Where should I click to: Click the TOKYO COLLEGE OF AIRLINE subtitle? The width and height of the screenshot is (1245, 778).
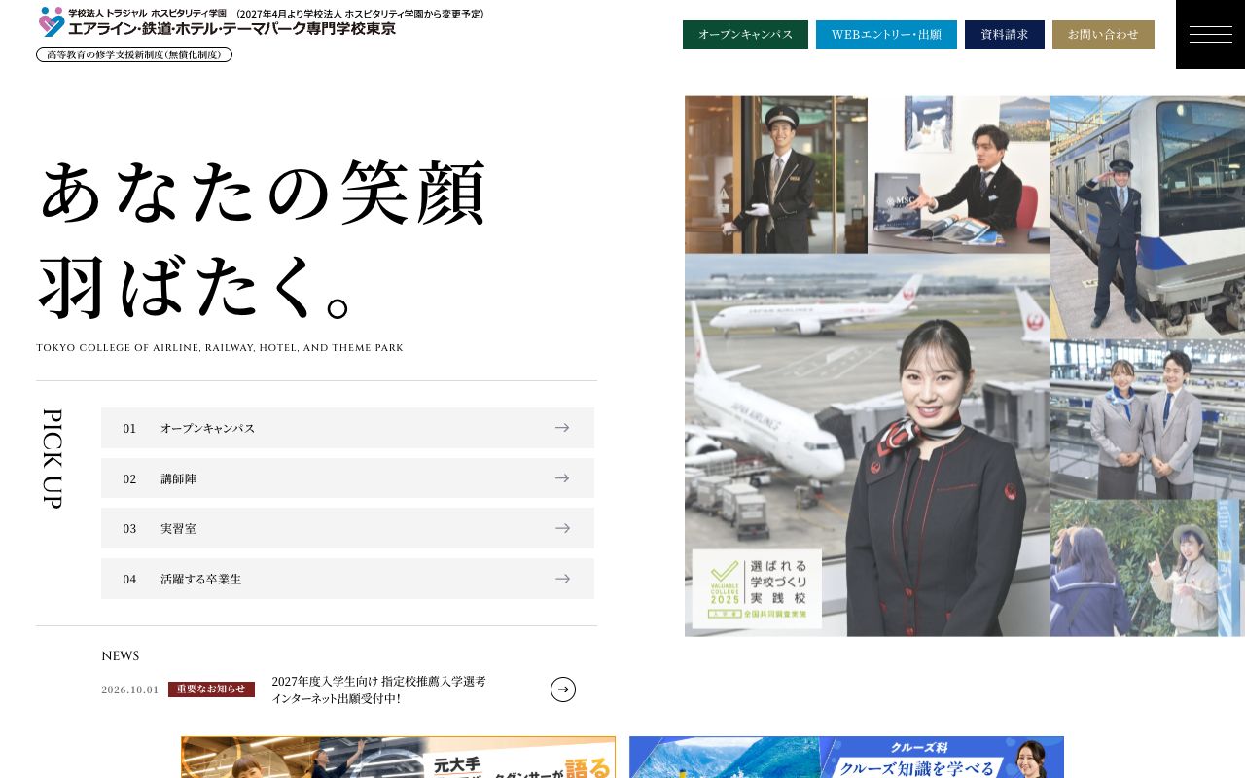[220, 348]
